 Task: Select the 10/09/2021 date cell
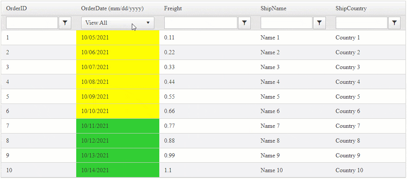tap(118, 97)
